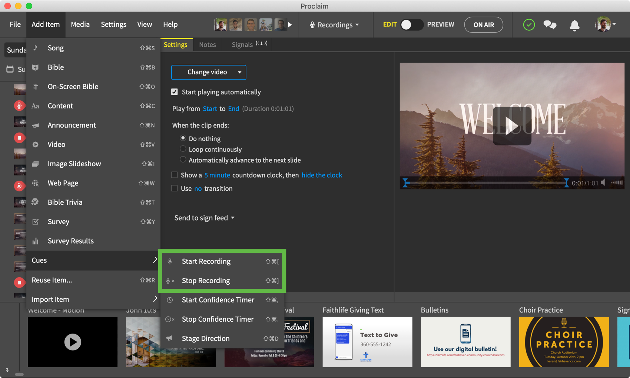The image size is (630, 378).
Task: Expand the Recordings dropdown
Action: pos(335,25)
